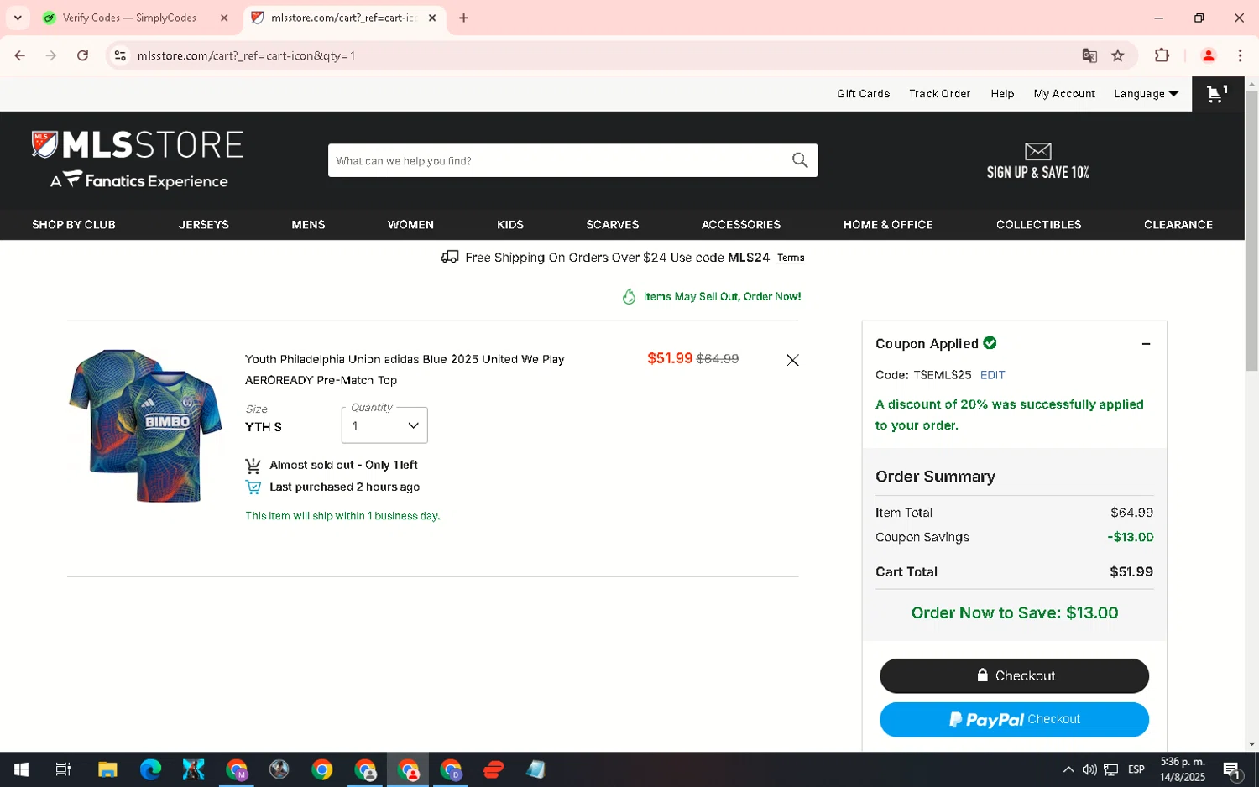Viewport: 1259px width, 787px height.
Task: Open the Chrome profile avatar
Action: (1208, 55)
